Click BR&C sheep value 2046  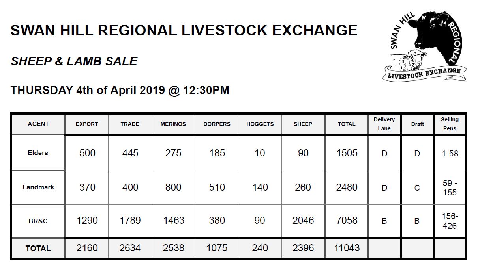(303, 220)
